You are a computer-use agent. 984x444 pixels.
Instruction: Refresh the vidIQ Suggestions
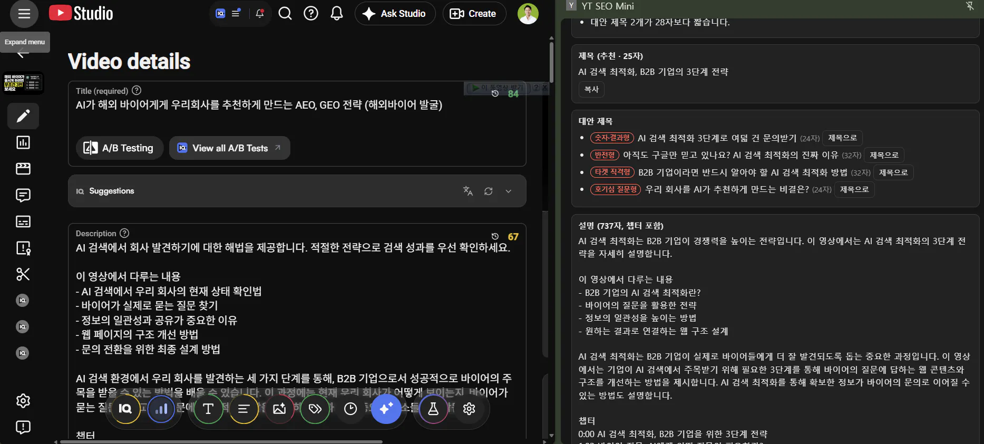pos(489,191)
